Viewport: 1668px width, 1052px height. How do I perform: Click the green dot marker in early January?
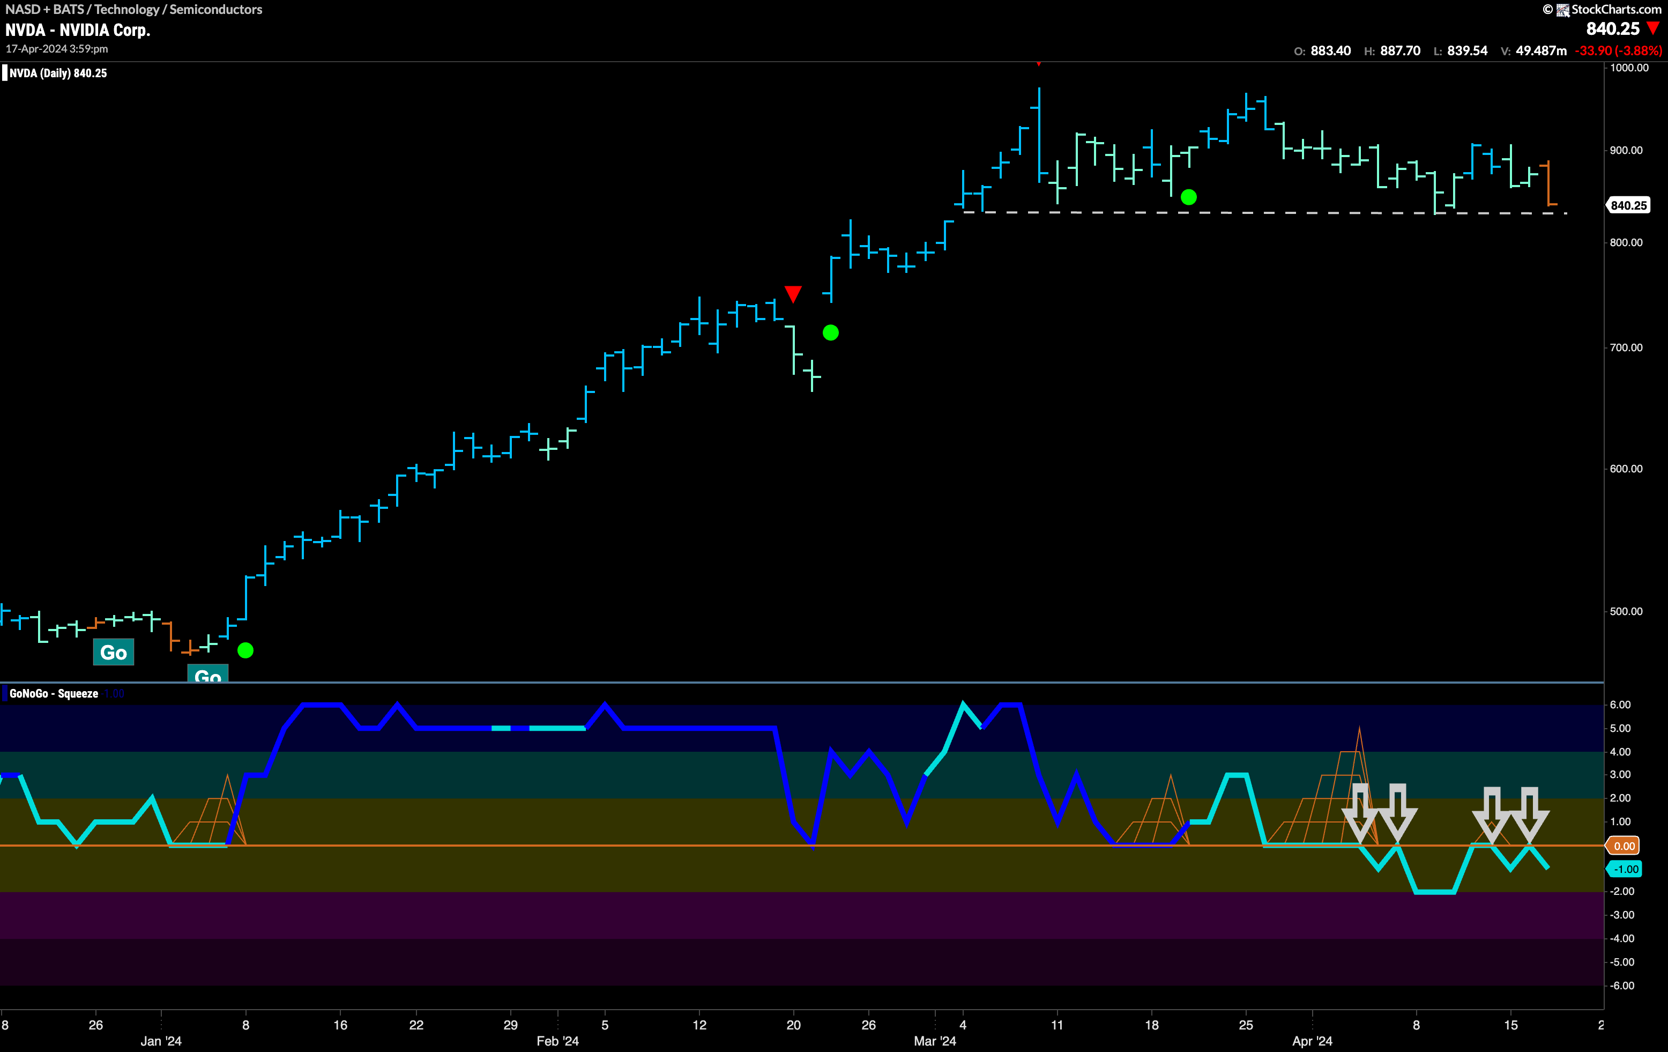(x=245, y=650)
